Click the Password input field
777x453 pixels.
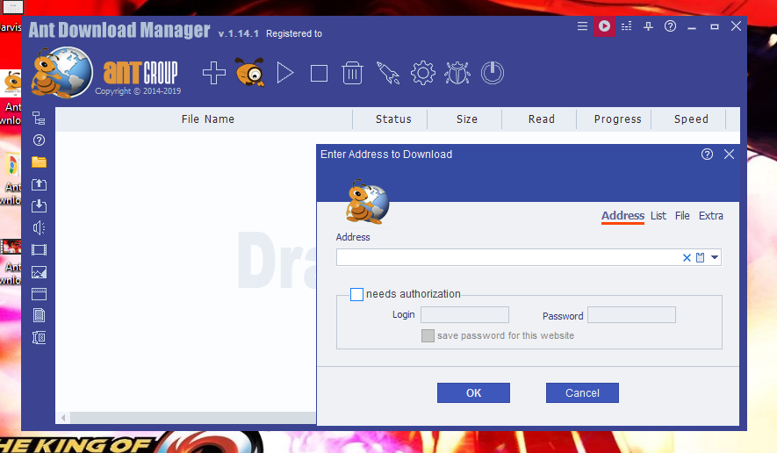631,314
